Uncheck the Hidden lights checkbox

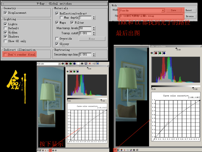pyautogui.click(x=6, y=32)
